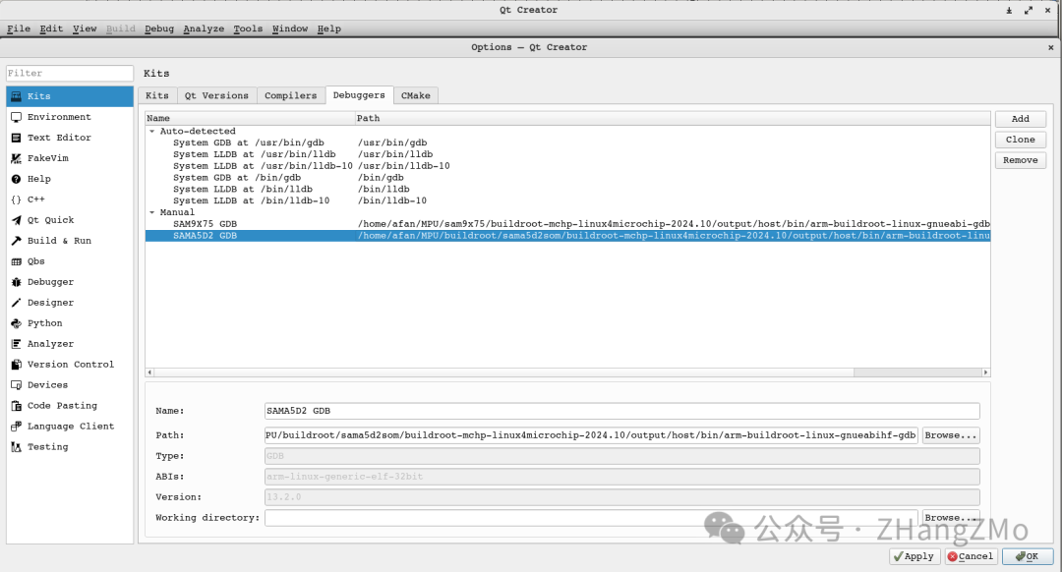1062x572 pixels.
Task: Open the Testing flask icon
Action: click(17, 447)
